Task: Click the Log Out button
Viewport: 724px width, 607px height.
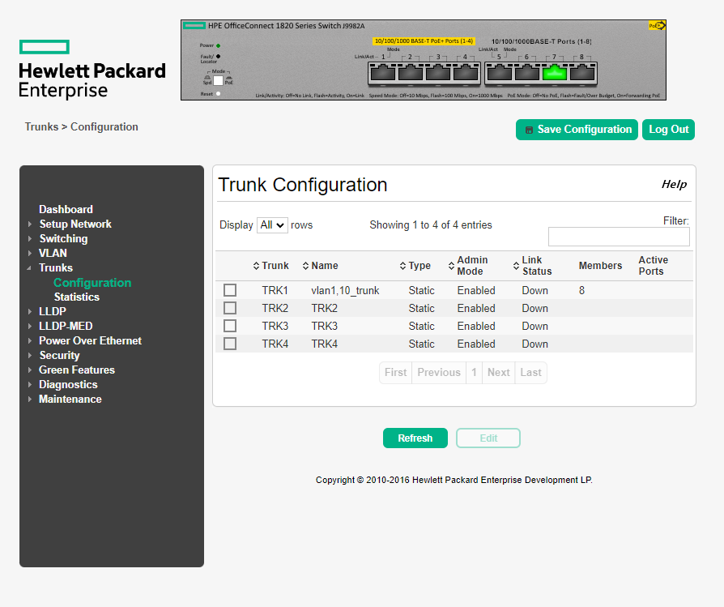Action: coord(668,130)
